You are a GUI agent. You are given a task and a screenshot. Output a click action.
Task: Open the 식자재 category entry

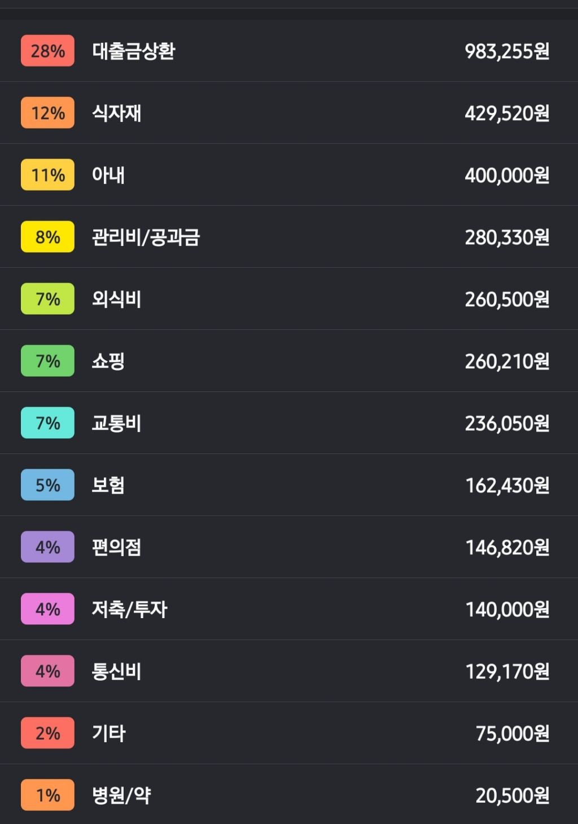289,113
